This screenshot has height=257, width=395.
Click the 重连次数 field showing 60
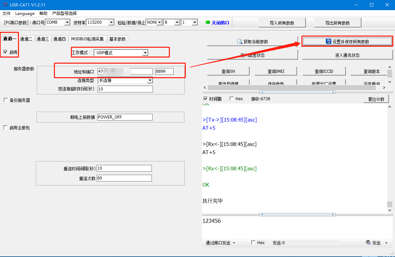pyautogui.click(x=124, y=178)
